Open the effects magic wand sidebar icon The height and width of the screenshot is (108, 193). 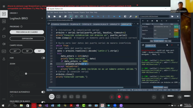pos(4,29)
